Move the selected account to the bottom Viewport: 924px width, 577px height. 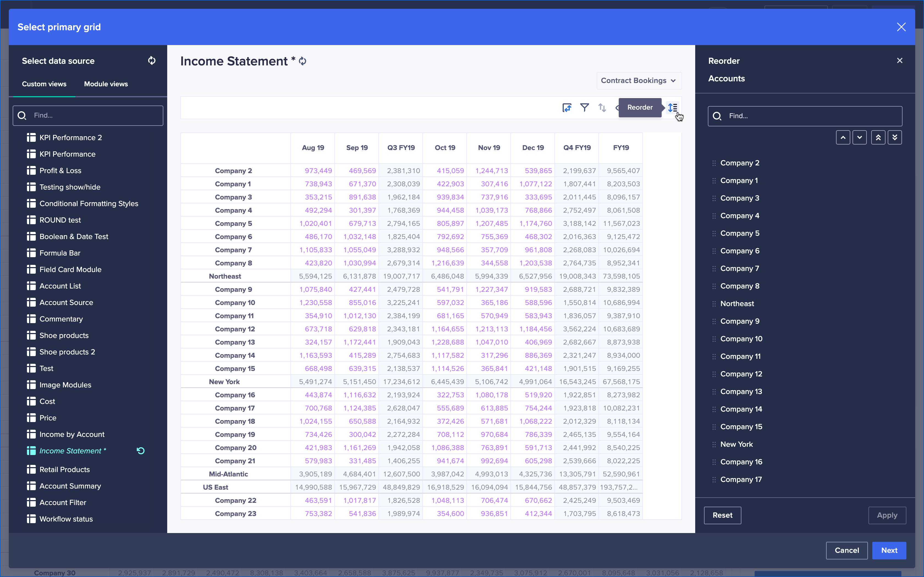tap(895, 137)
